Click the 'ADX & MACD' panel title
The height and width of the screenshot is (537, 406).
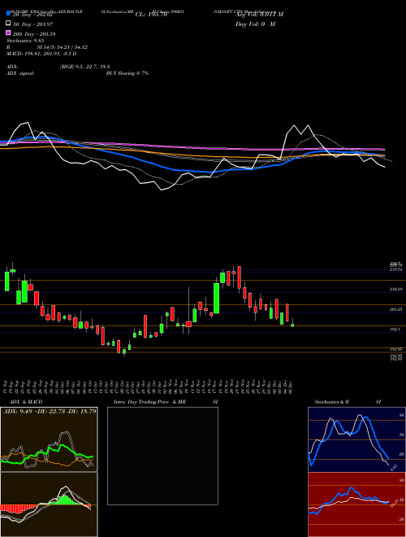26,402
